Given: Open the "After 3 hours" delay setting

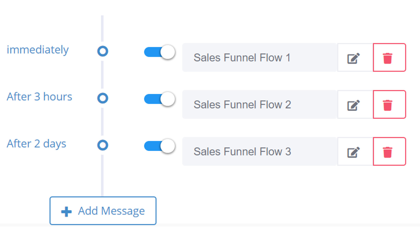Looking at the screenshot, I should (39, 97).
